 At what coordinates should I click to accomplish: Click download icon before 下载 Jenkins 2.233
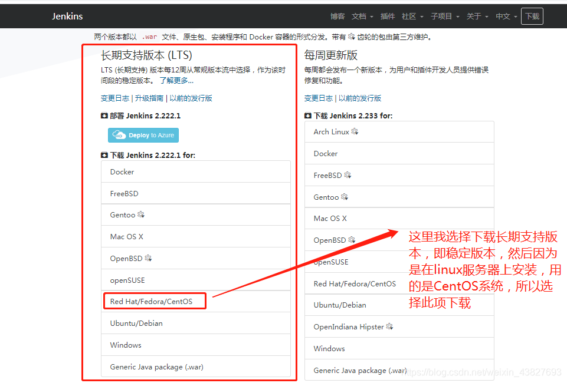pos(307,115)
